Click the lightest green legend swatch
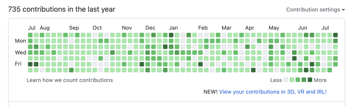The image size is (349, 106). (292, 80)
